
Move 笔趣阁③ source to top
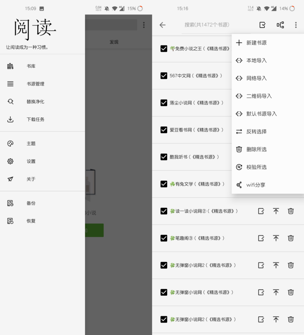(276, 238)
